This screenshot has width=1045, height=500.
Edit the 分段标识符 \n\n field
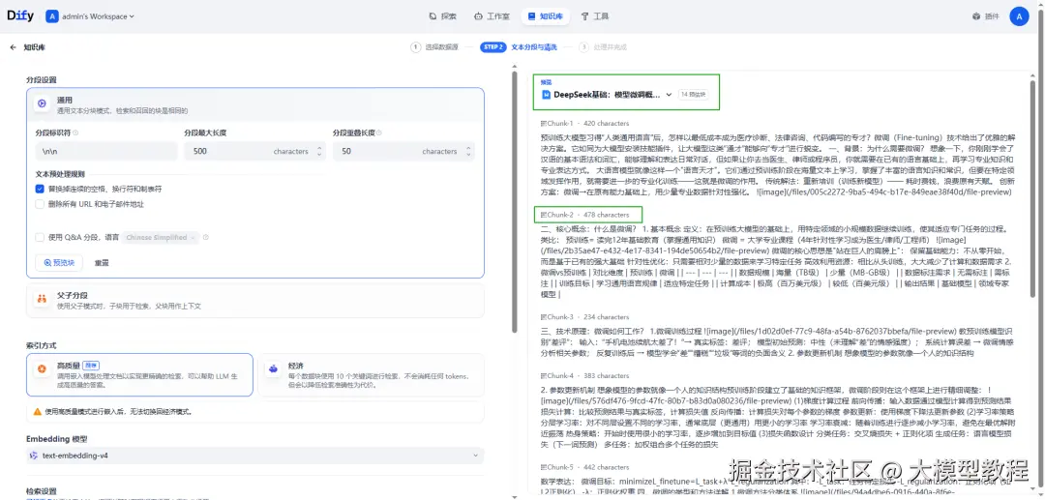tap(106, 151)
